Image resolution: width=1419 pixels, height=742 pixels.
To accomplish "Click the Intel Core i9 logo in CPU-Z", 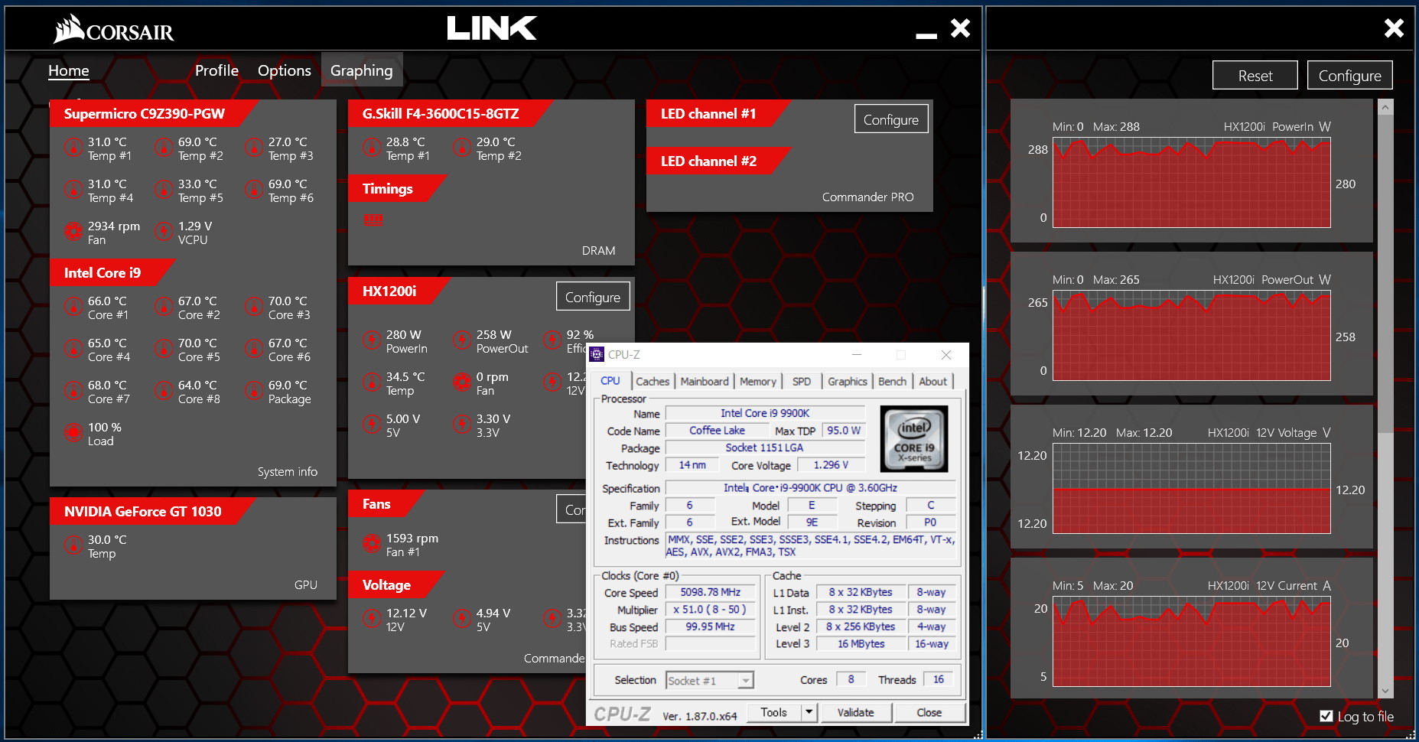I will click(914, 438).
